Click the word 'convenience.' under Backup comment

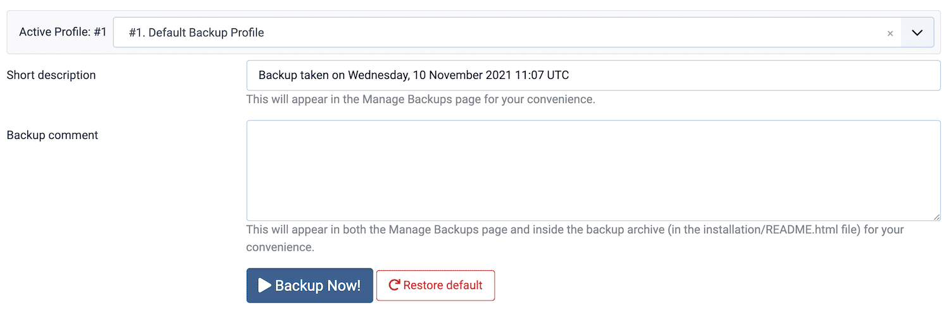click(280, 248)
